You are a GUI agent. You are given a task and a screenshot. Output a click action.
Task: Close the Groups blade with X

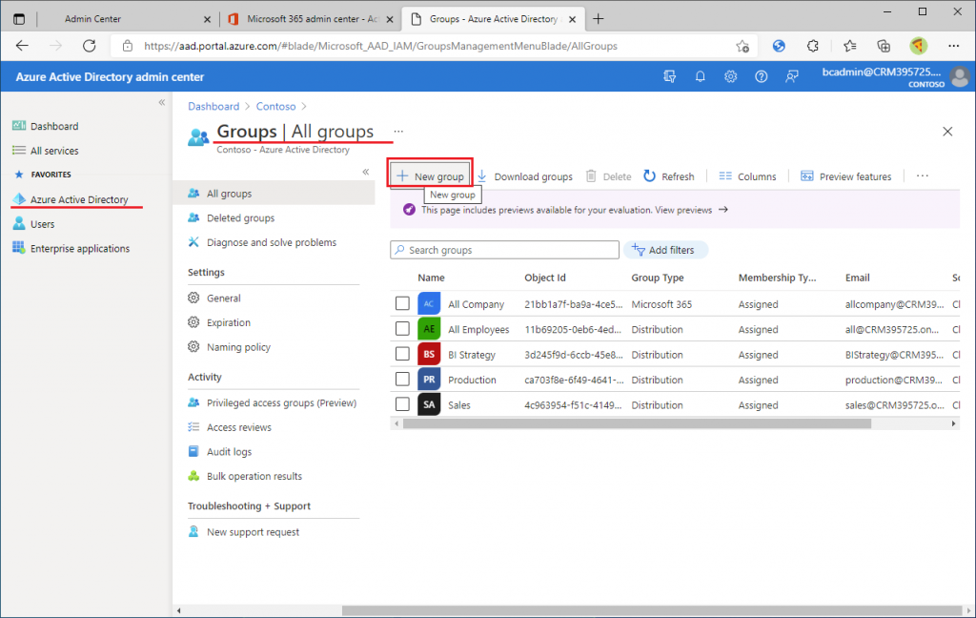[947, 132]
